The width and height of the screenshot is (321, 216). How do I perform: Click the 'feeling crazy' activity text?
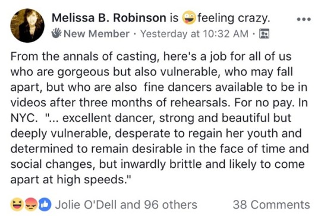(234, 18)
